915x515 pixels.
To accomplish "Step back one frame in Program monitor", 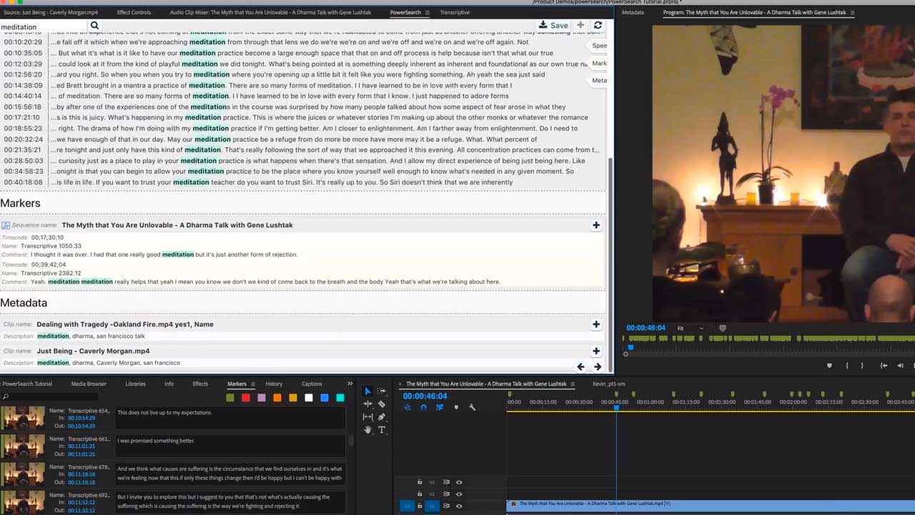I will point(900,366).
